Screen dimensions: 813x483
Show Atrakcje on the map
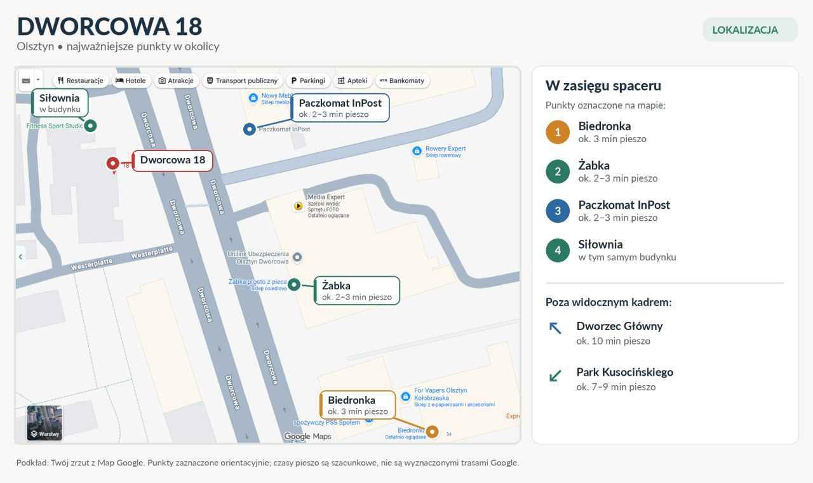coord(176,81)
